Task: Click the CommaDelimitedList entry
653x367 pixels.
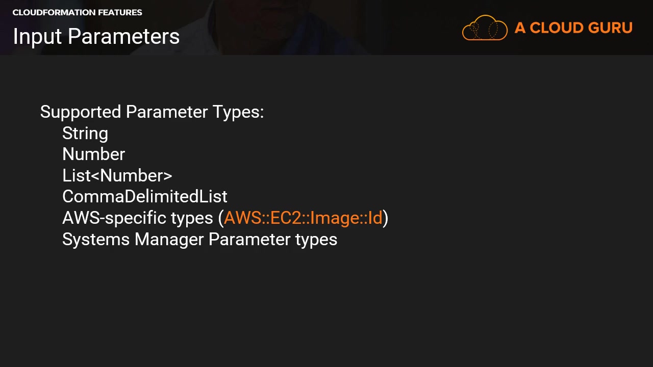Action: (x=145, y=197)
